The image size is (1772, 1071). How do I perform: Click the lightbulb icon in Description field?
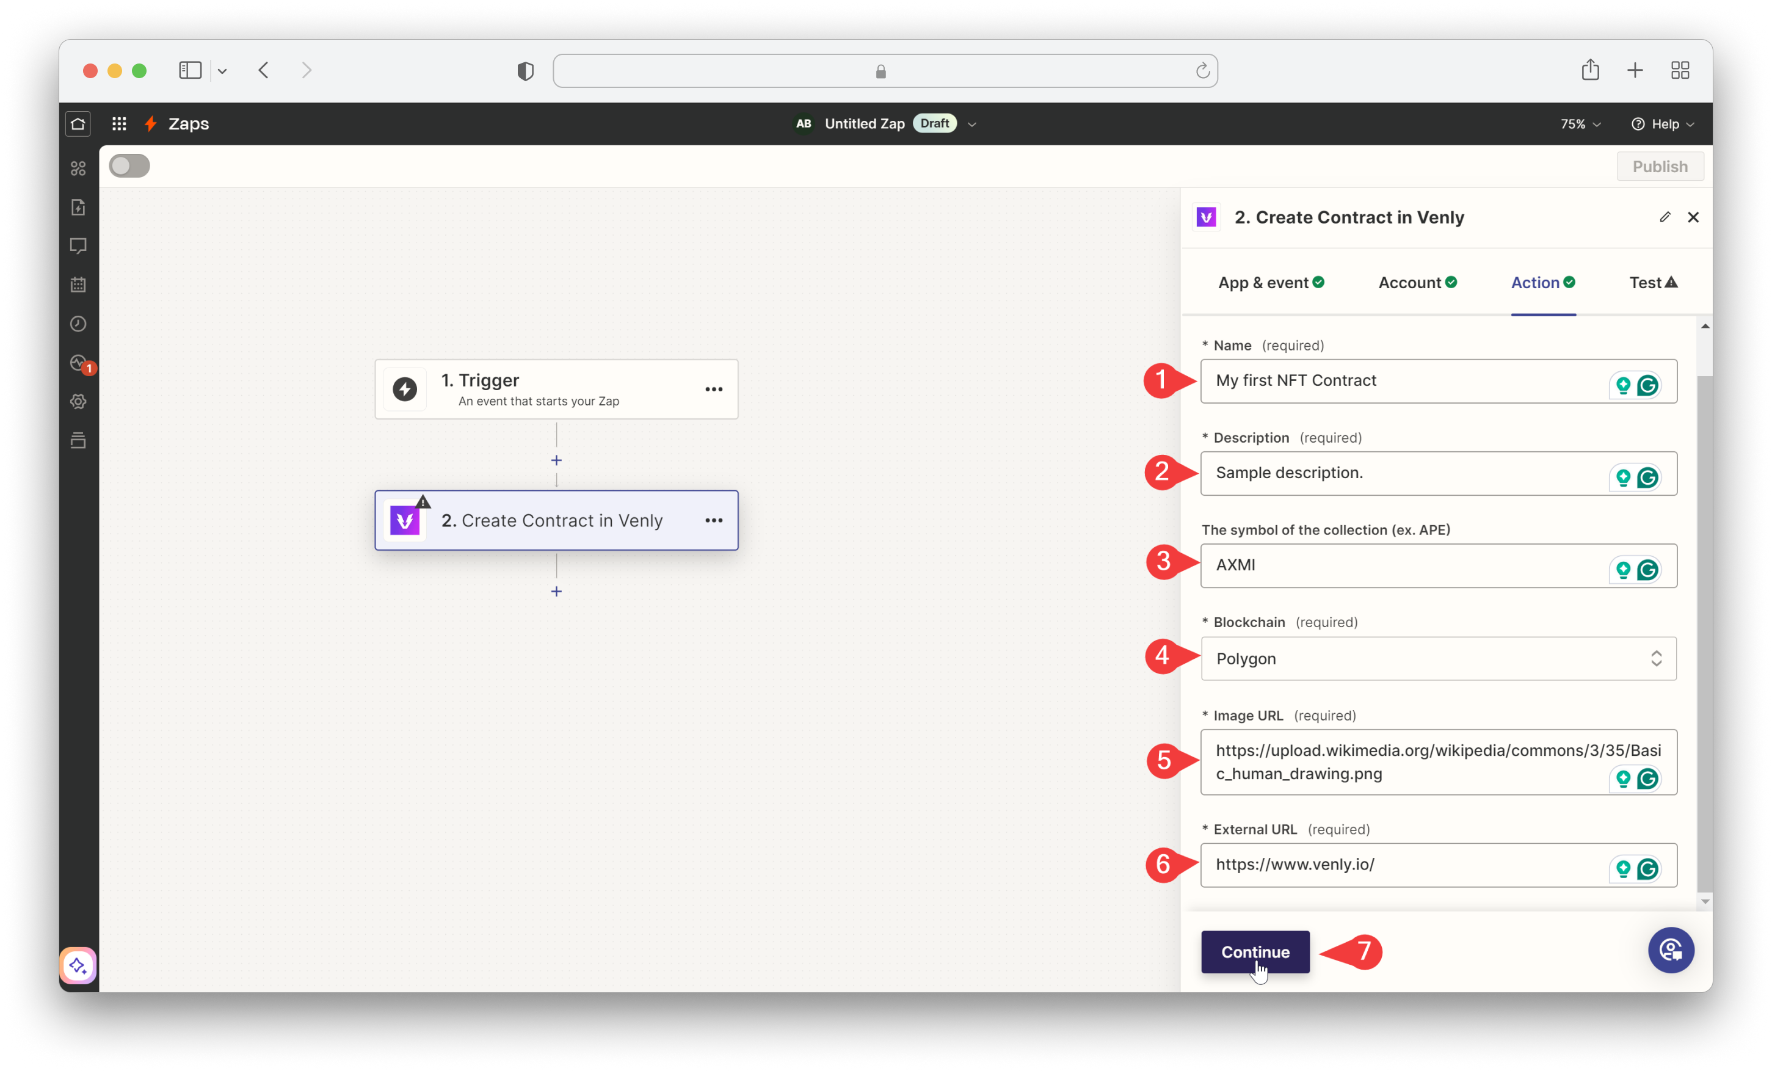click(x=1623, y=477)
